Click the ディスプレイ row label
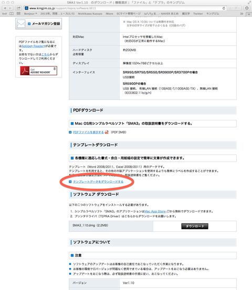 (81, 63)
